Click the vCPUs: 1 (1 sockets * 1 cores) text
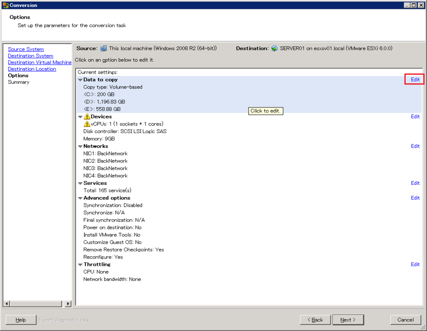This screenshot has width=427, height=331. pos(127,124)
